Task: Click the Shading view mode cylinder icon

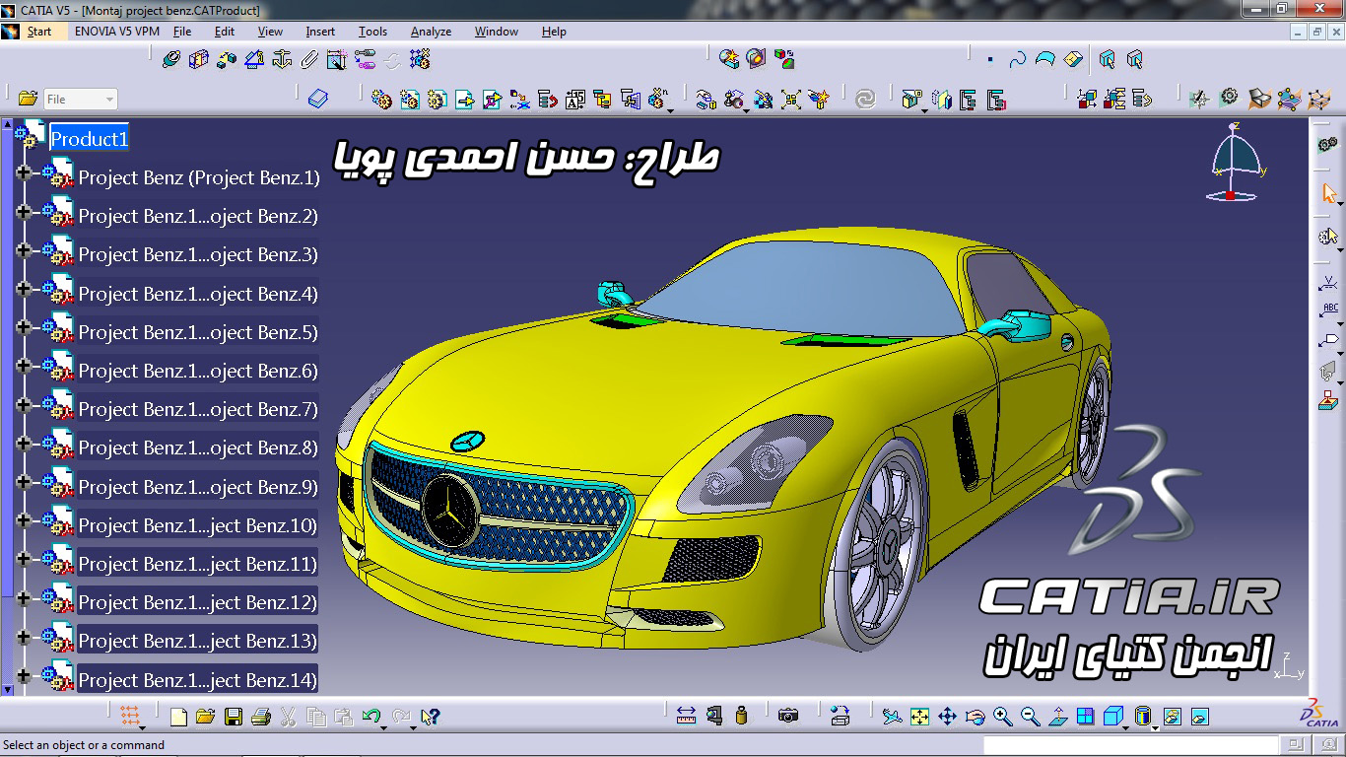Action: click(x=1143, y=717)
